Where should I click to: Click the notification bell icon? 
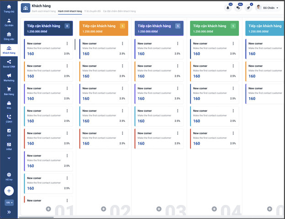(228, 8)
